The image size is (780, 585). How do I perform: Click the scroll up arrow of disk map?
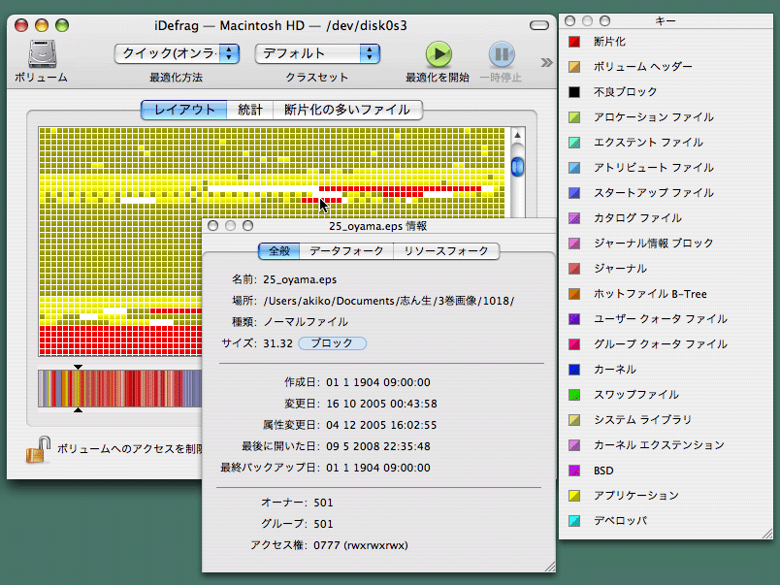pyautogui.click(x=517, y=135)
